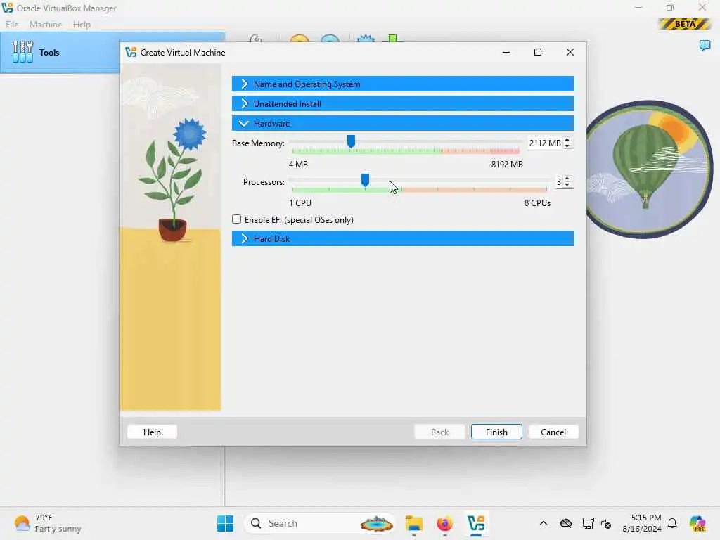
Task: Show hidden system tray icons
Action: coord(544,523)
